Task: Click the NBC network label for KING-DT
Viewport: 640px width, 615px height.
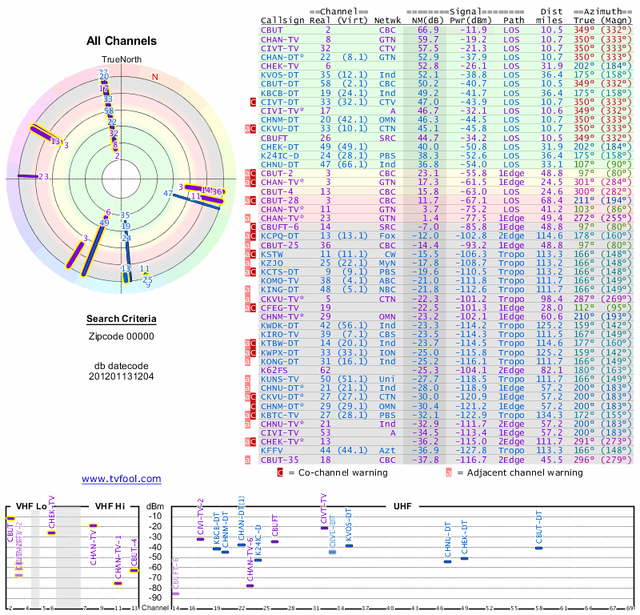Action: point(387,290)
